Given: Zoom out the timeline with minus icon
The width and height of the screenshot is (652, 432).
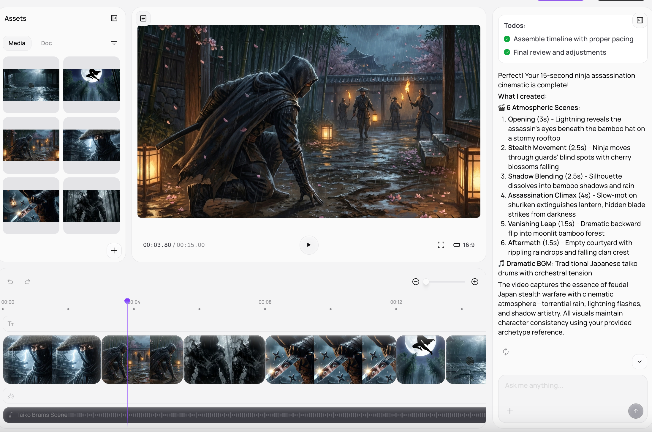Looking at the screenshot, I should [x=416, y=282].
